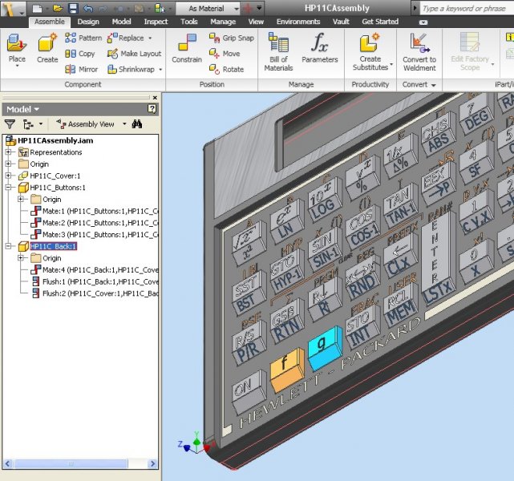
Task: Click the orange f key on calculator model
Action: pyautogui.click(x=286, y=370)
